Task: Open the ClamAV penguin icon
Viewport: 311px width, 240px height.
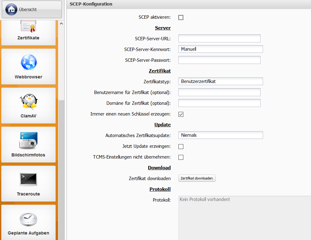Action: pos(28,102)
